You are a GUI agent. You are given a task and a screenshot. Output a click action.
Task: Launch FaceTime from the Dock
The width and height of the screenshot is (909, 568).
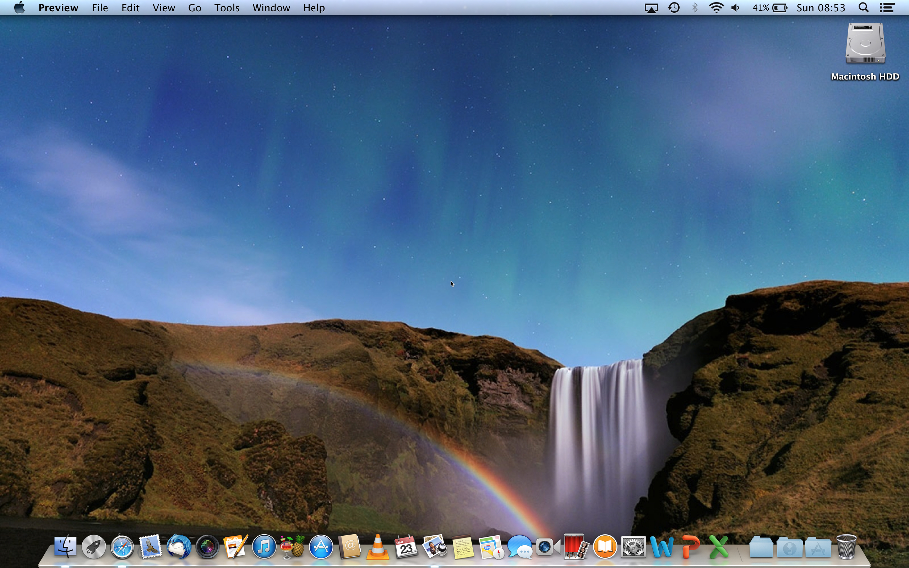pos(548,547)
